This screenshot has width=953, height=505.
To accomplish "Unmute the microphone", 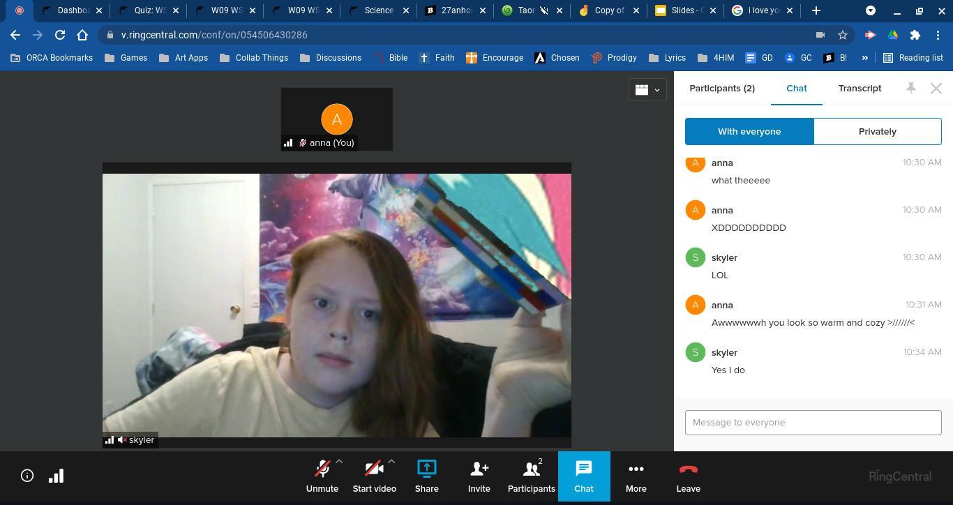I will point(322,476).
